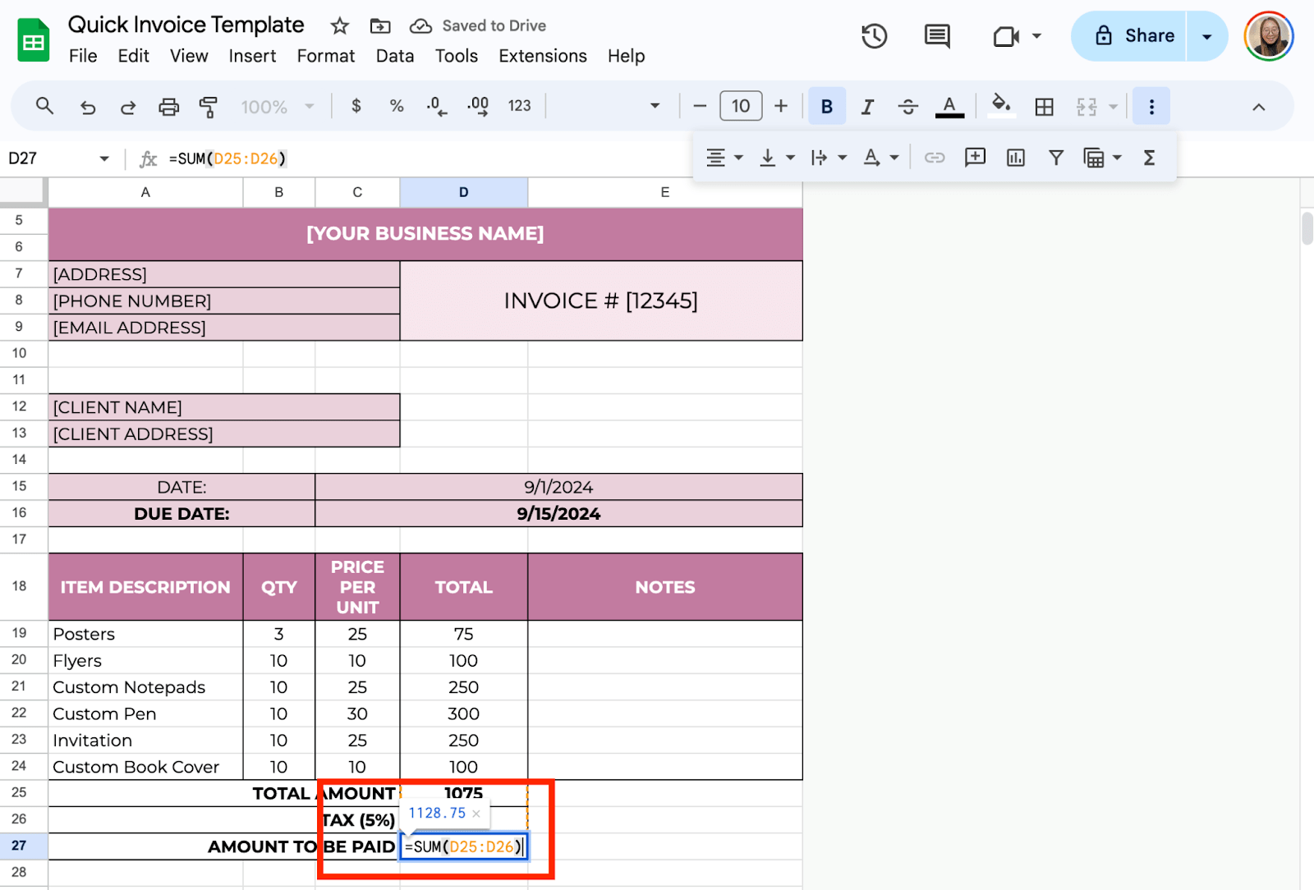Click the insert chart icon
The height and width of the screenshot is (890, 1314).
1015,158
